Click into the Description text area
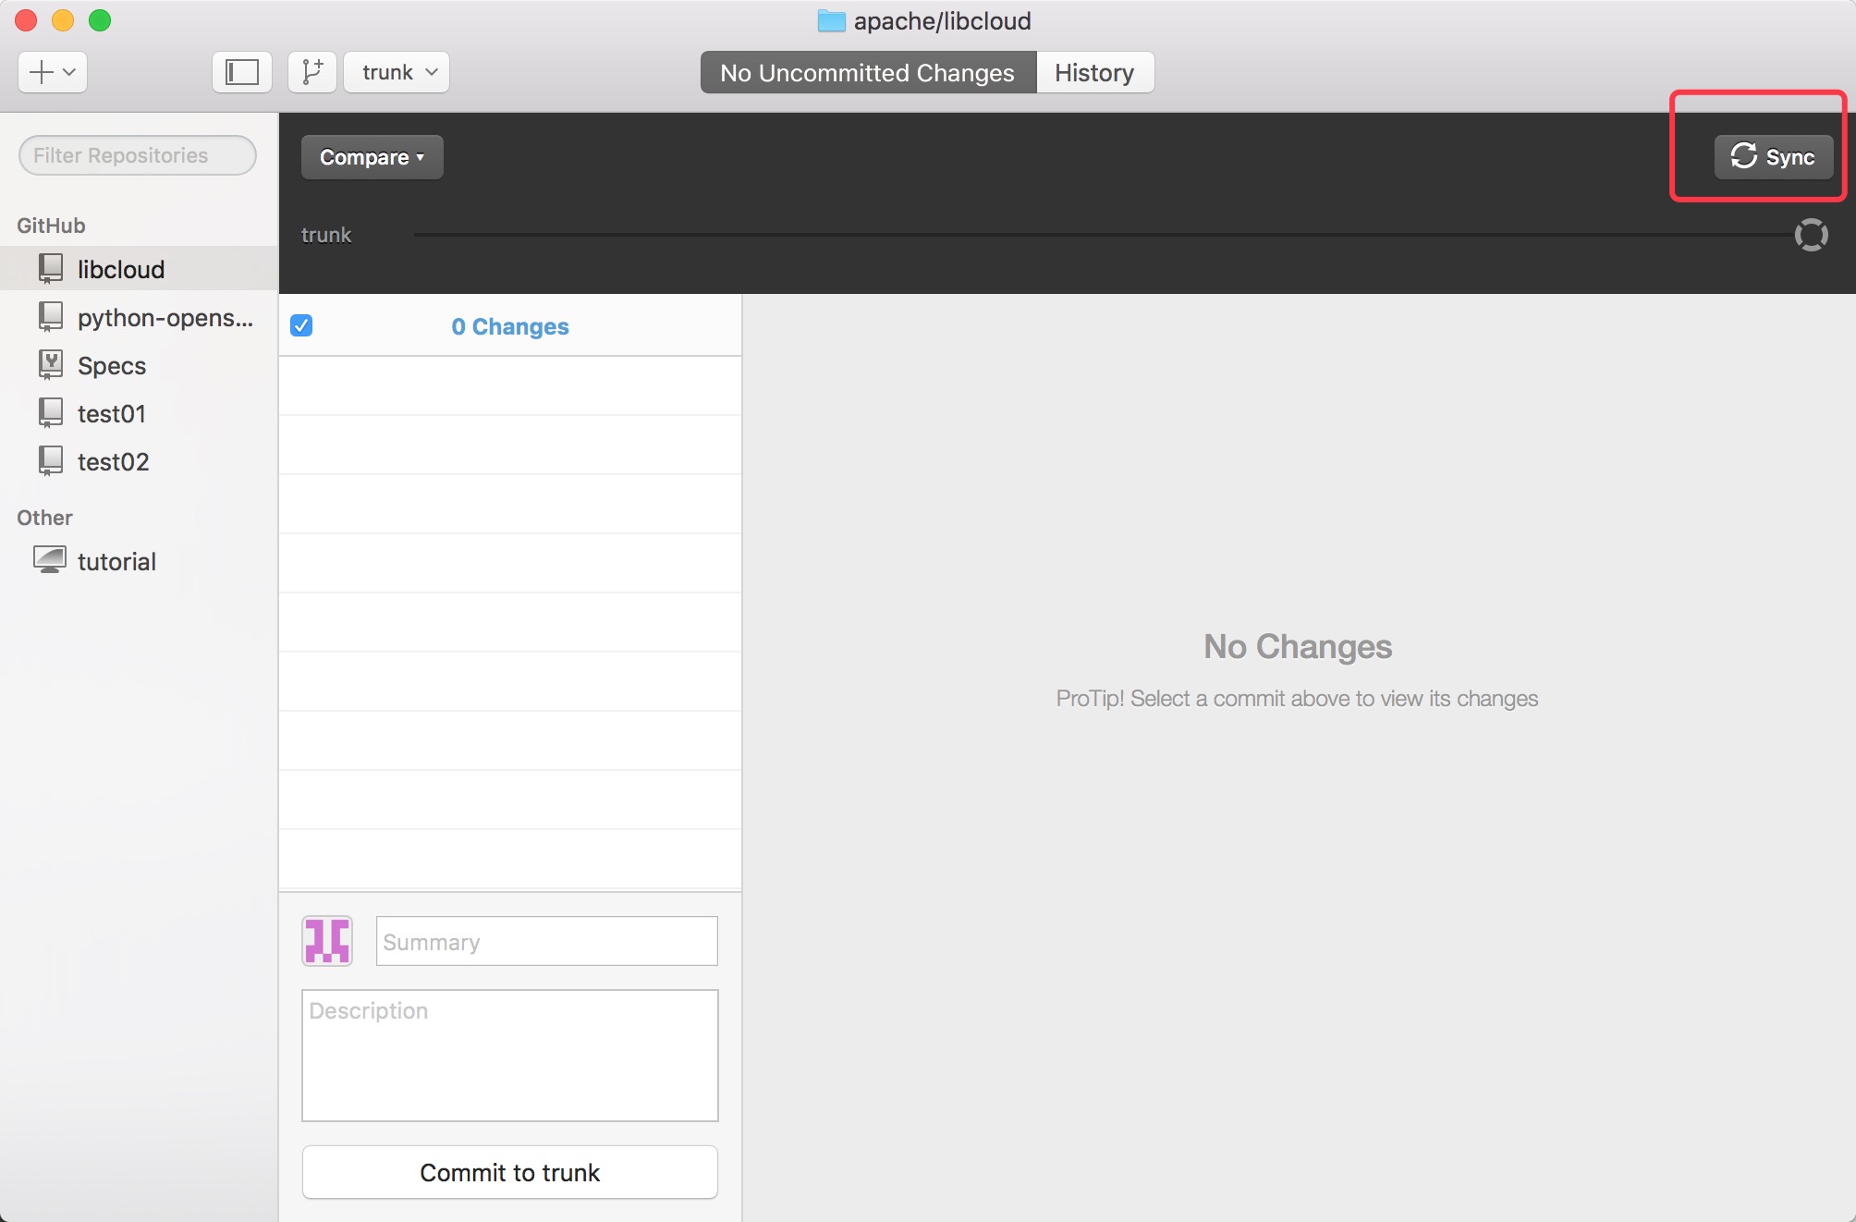 [509, 1056]
